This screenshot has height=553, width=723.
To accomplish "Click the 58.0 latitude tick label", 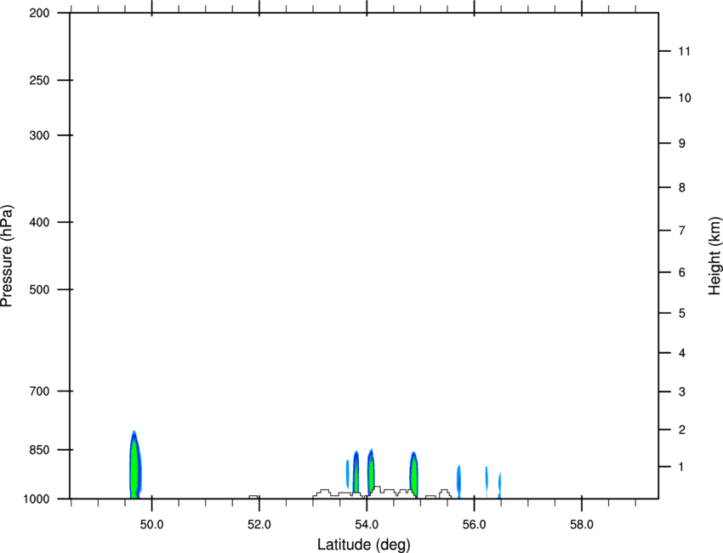I will coord(582,524).
